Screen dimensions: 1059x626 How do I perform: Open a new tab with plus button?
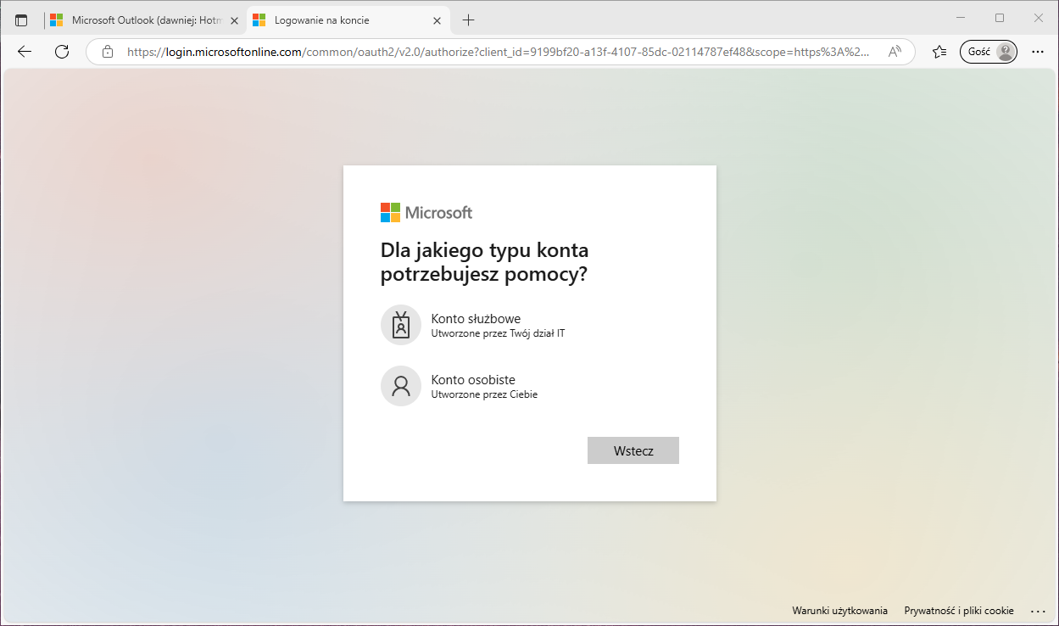[469, 20]
